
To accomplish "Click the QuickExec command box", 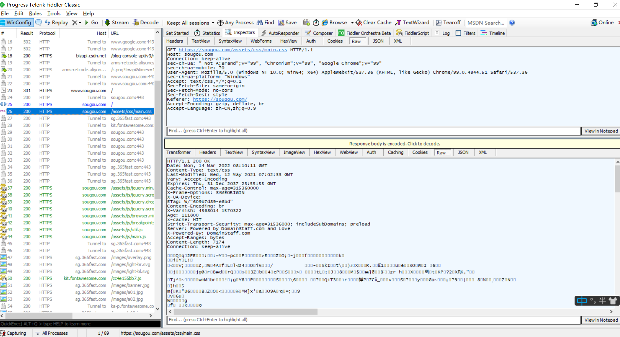I will 80,324.
